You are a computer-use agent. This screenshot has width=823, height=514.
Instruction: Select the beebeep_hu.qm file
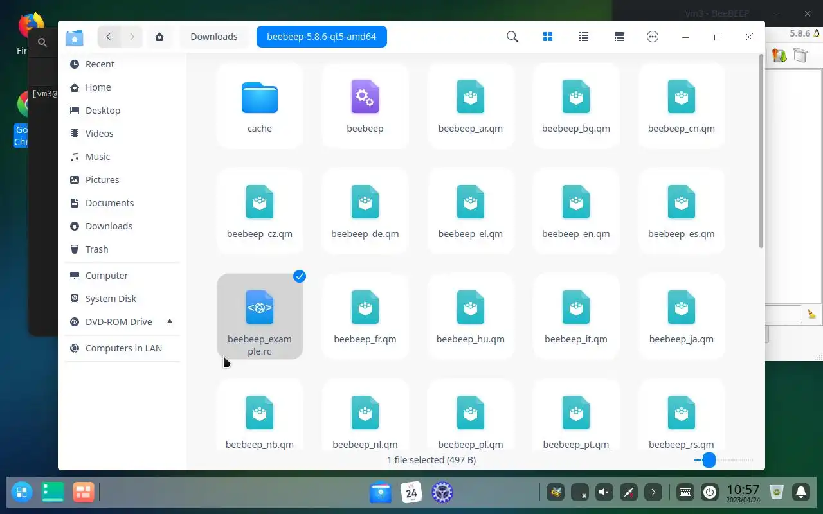471,317
